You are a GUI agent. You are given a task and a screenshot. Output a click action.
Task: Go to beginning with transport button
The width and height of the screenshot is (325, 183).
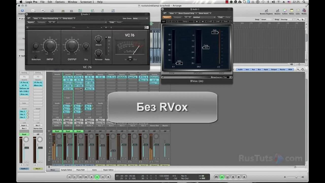point(69,177)
